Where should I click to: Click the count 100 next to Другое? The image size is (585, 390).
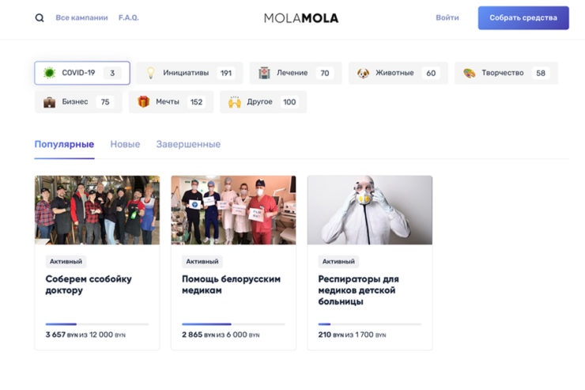tap(289, 102)
